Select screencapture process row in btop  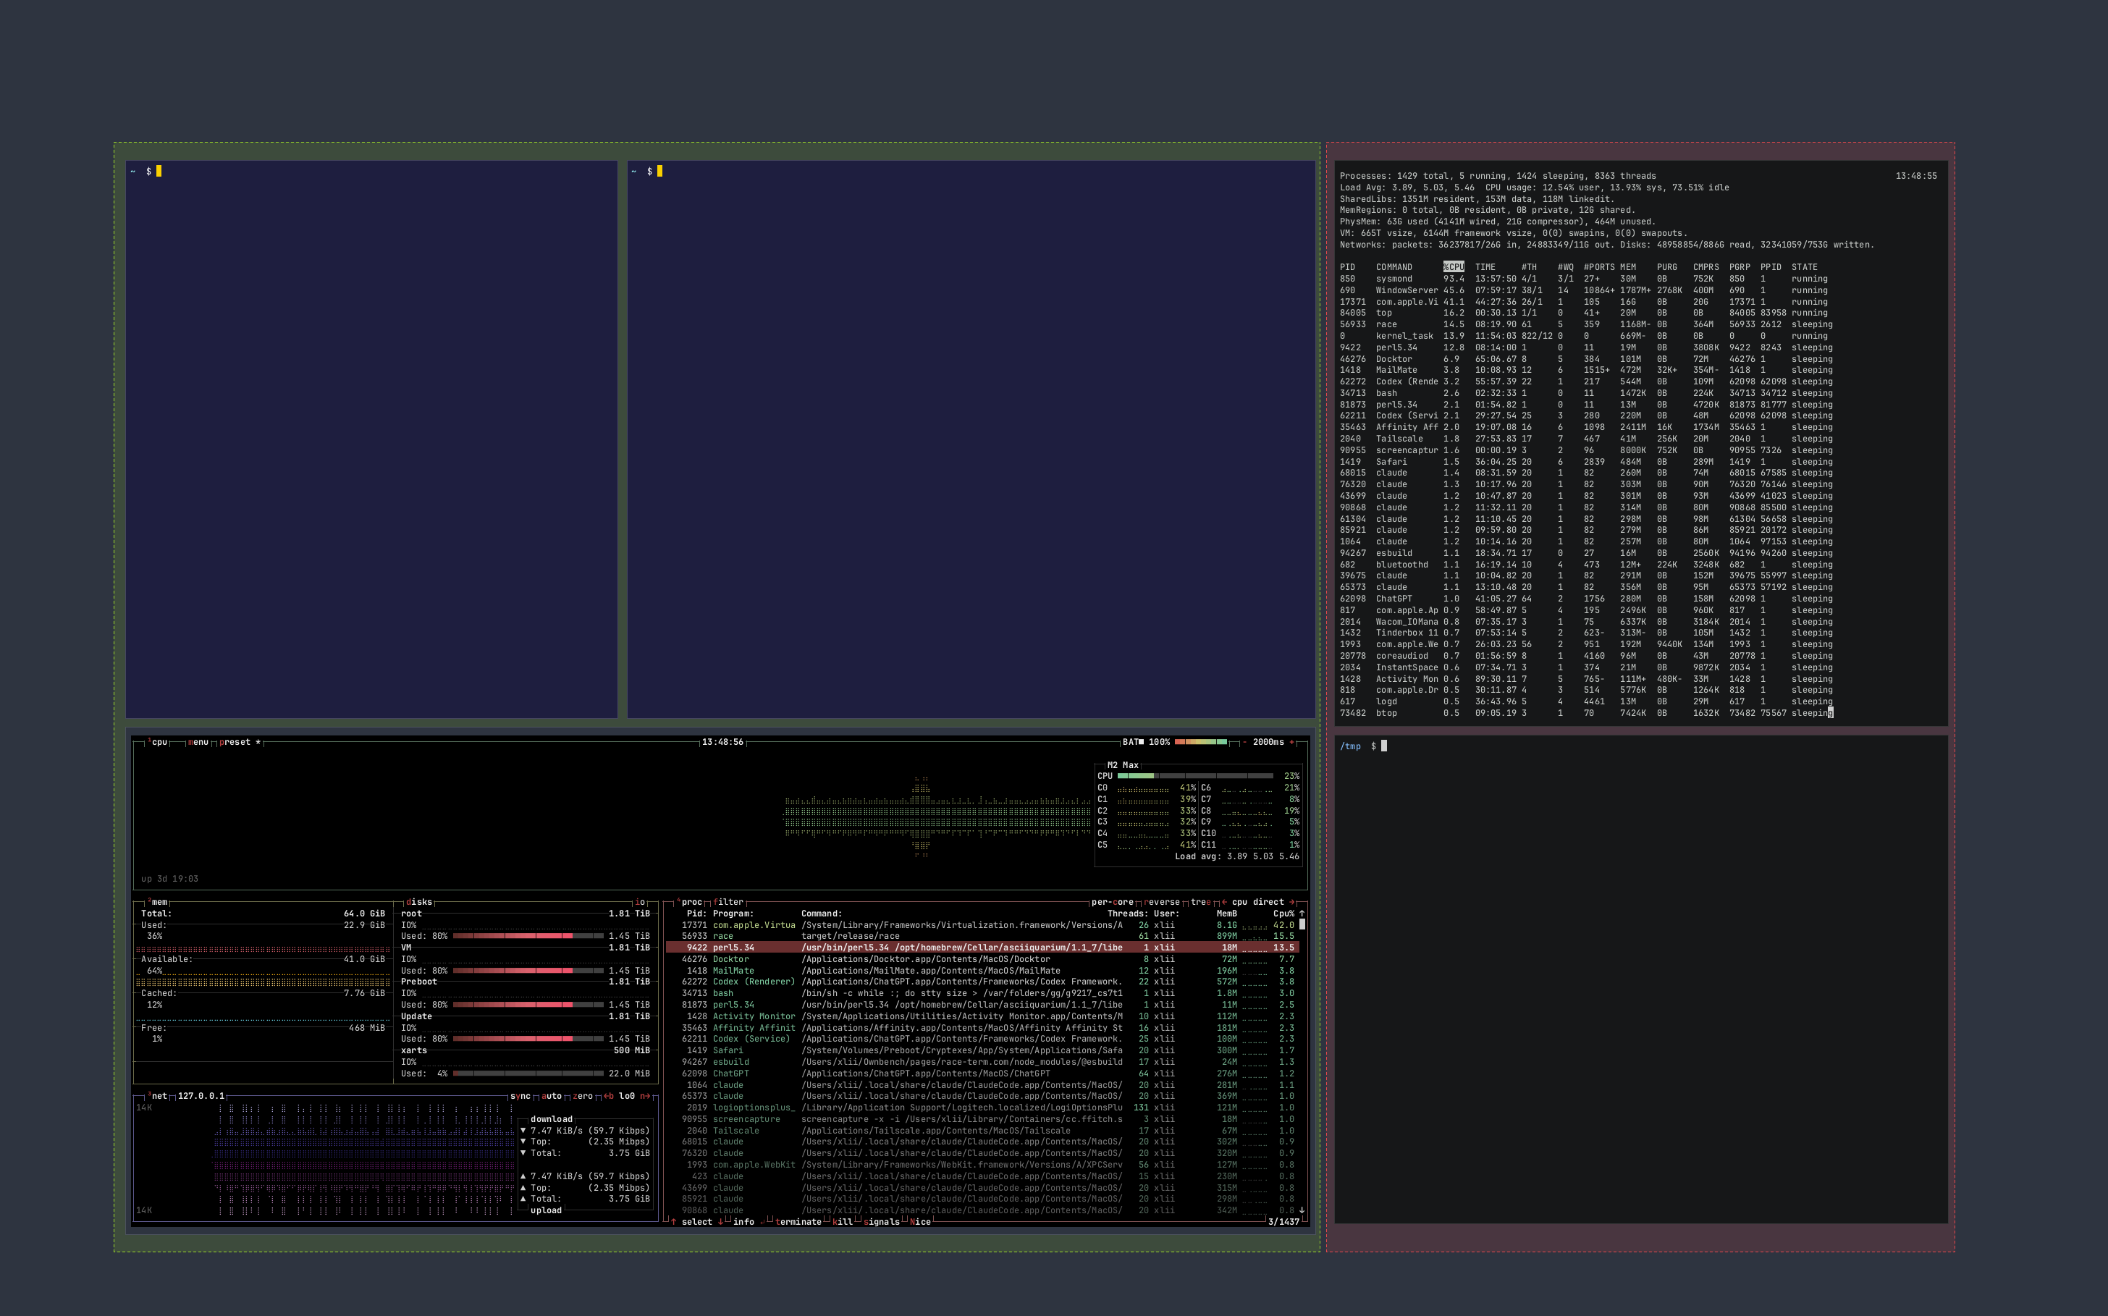[x=982, y=1118]
